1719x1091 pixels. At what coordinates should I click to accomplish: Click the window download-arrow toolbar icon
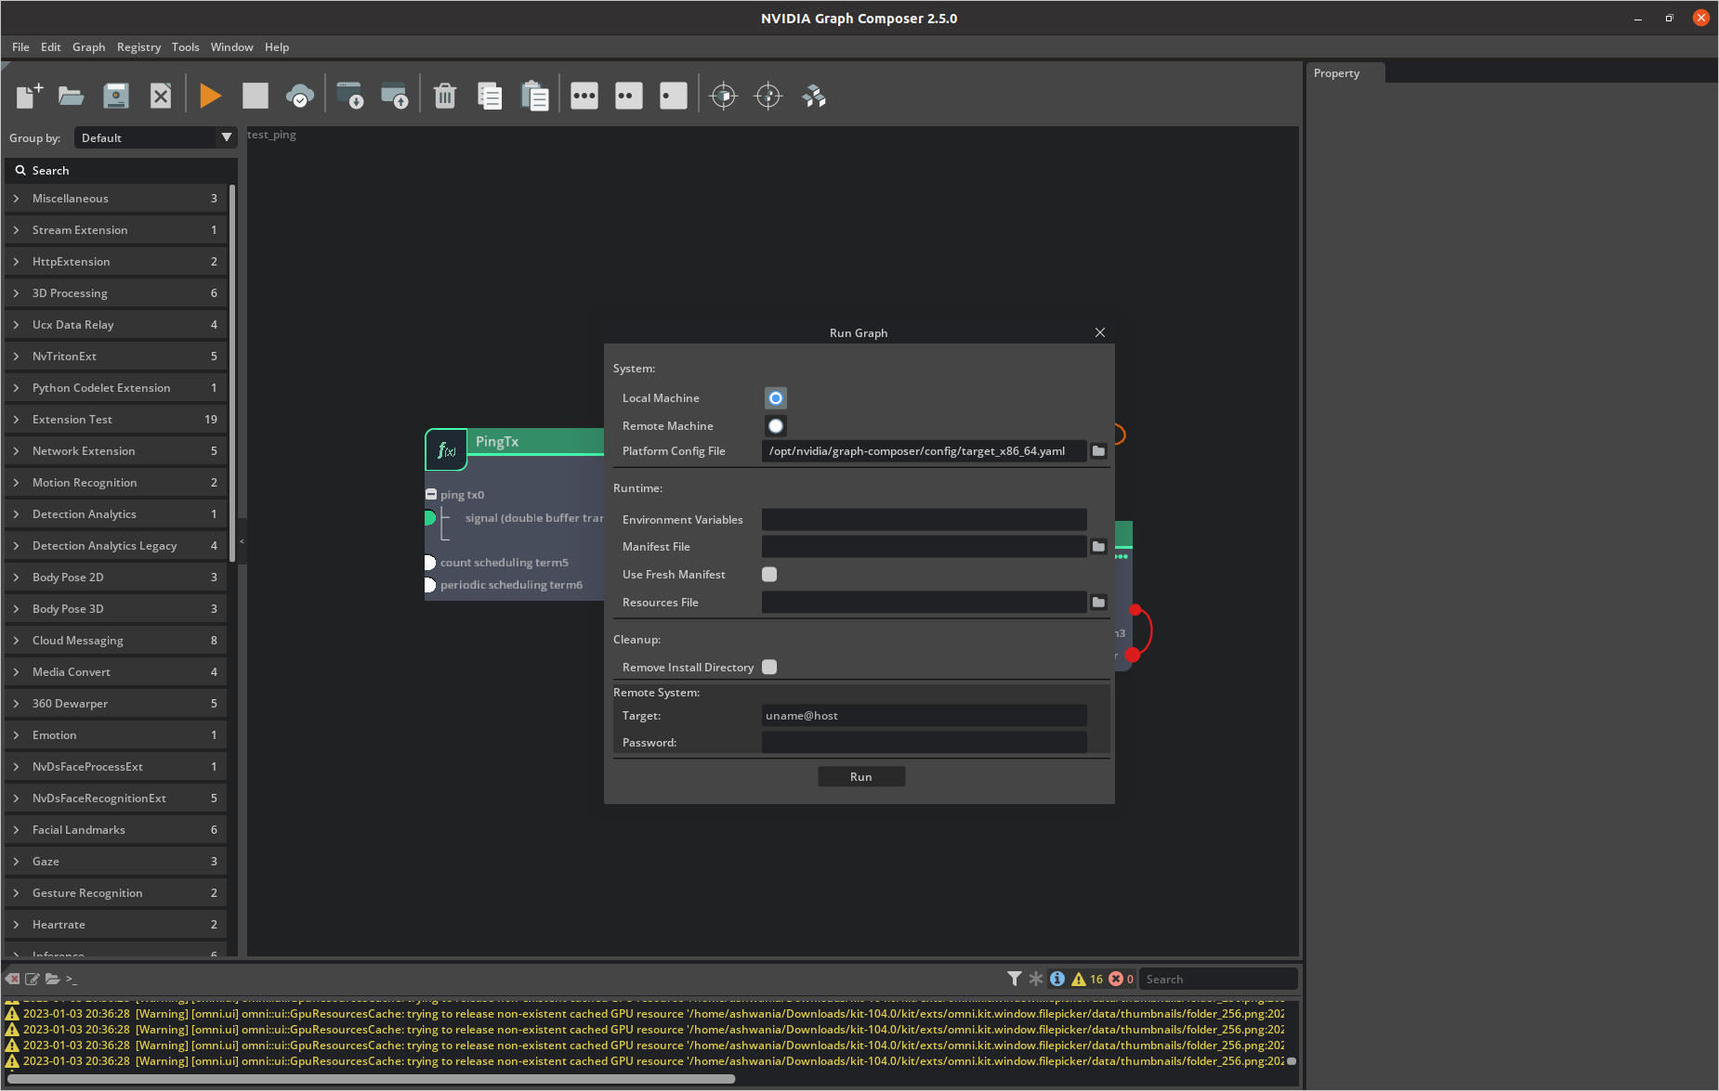(350, 96)
